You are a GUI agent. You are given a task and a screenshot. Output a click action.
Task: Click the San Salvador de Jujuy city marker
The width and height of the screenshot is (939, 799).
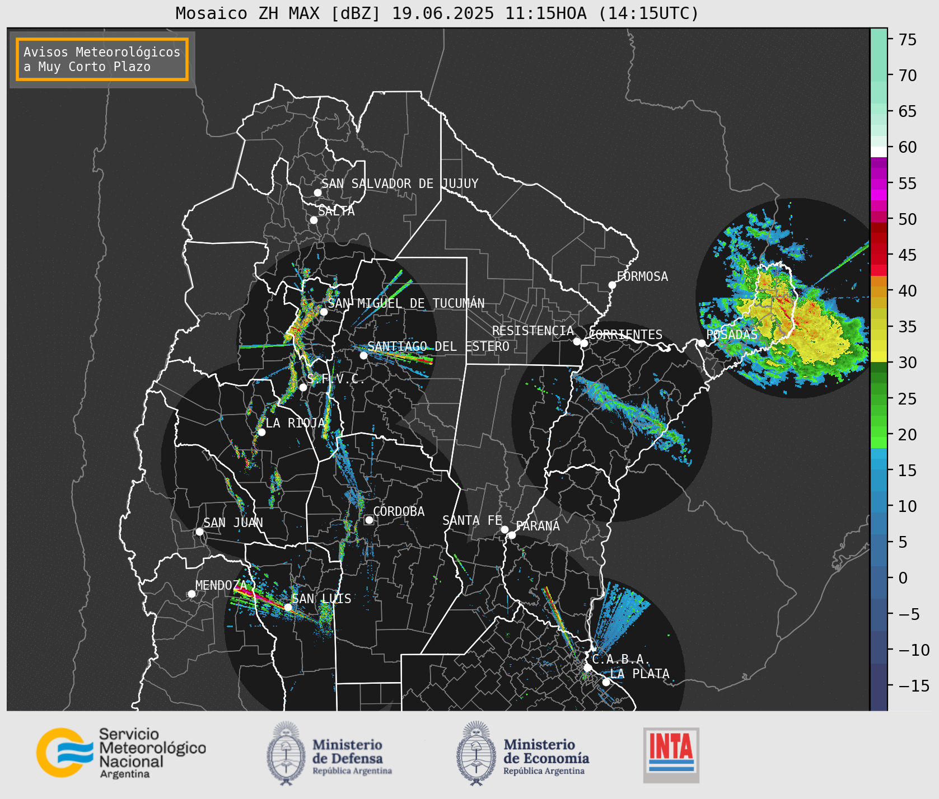click(317, 192)
